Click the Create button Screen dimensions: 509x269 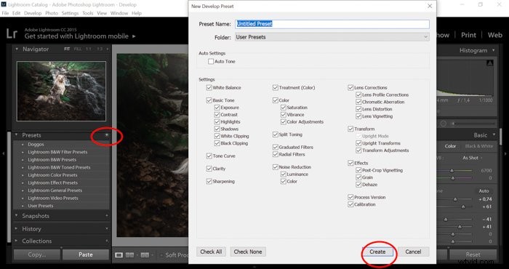tap(377, 252)
